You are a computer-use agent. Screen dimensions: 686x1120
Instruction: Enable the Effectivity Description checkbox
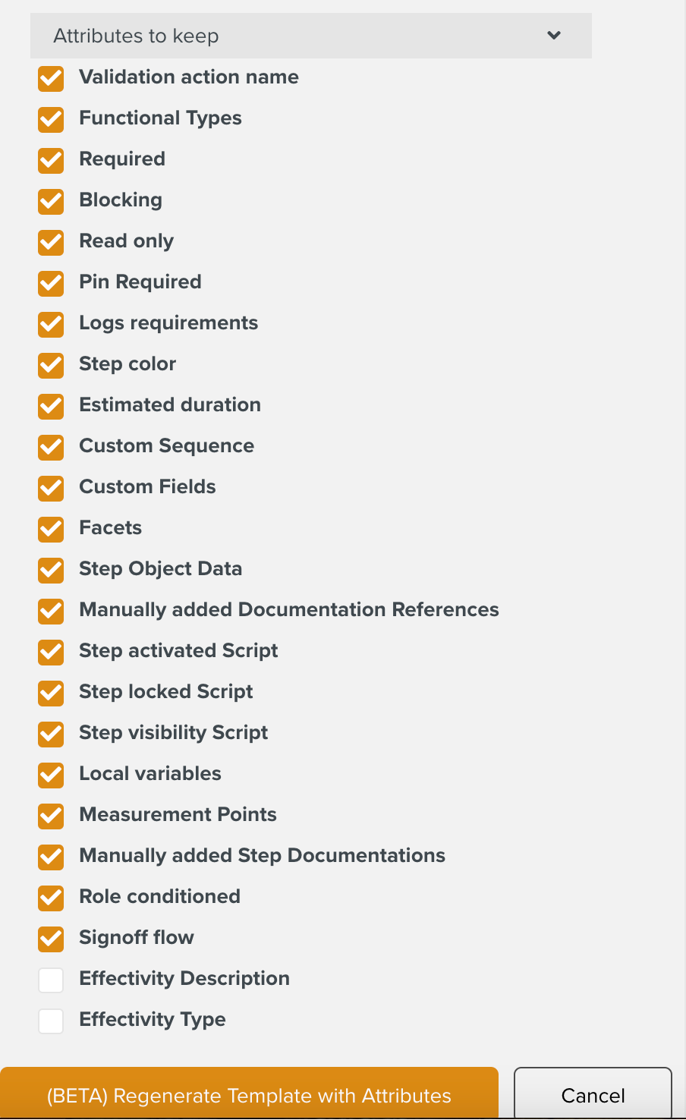click(50, 980)
